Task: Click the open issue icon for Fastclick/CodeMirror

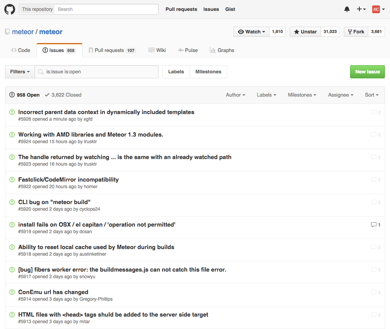Action: [12, 179]
